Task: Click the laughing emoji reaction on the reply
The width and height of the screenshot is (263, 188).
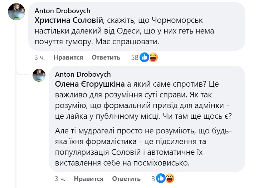Action: coord(169,178)
